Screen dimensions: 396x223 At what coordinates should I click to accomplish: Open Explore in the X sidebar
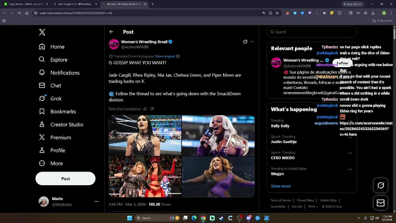(x=53, y=60)
